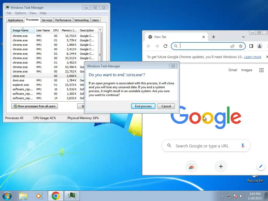Close the csrss.exe confirmation dialog

coord(173,66)
